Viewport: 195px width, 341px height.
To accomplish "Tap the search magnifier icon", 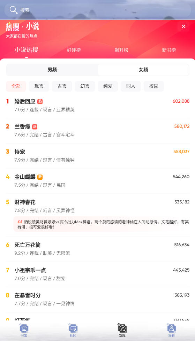I will [14, 10].
